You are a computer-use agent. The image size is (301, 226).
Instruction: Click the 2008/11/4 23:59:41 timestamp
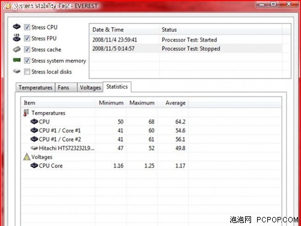coord(114,40)
